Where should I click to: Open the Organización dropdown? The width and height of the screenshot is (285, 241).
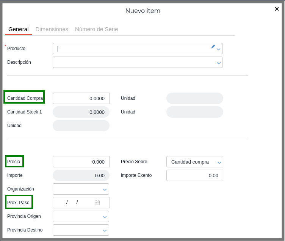click(x=105, y=189)
